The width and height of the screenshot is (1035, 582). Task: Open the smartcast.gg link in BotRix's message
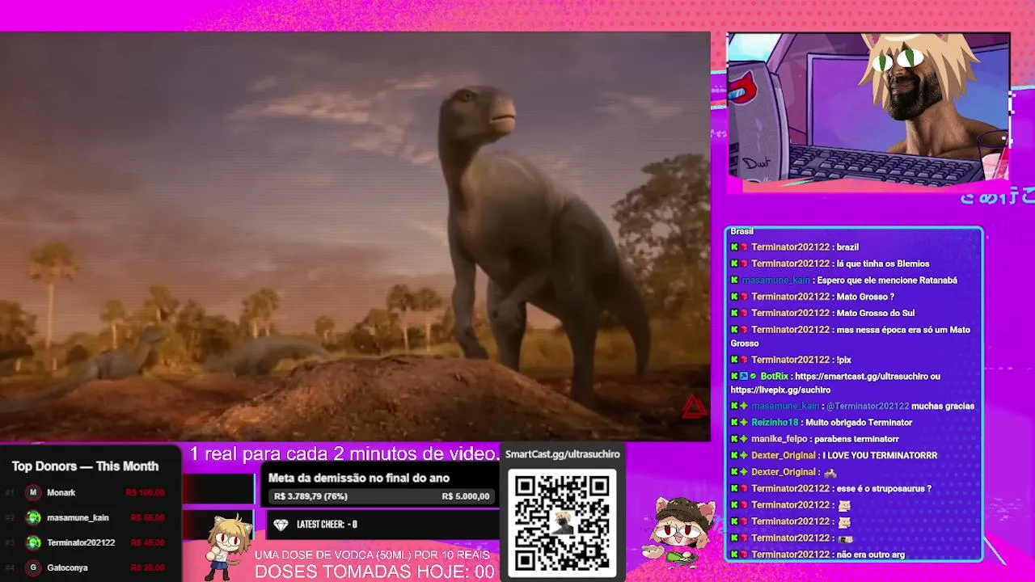coord(860,376)
